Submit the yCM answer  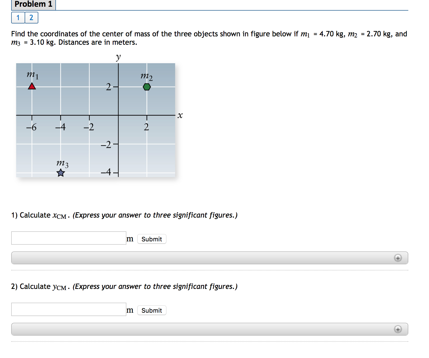click(152, 310)
